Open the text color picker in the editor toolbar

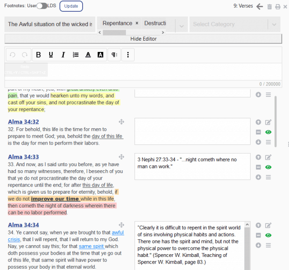[88, 55]
